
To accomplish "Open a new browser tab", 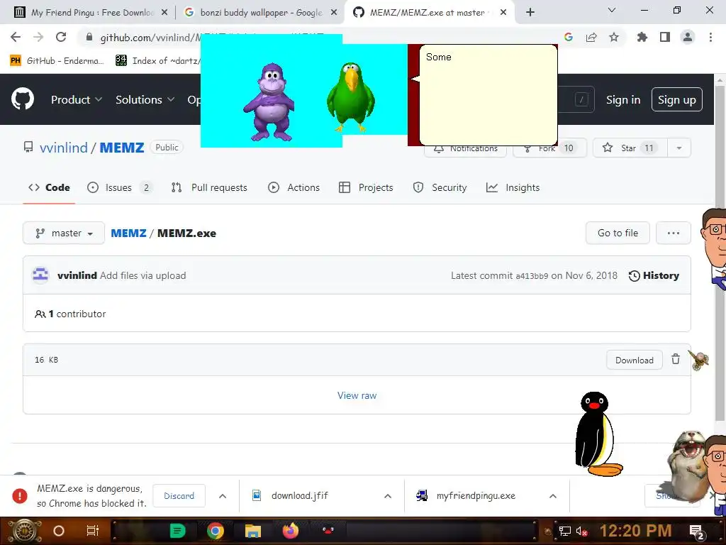I will click(x=530, y=12).
